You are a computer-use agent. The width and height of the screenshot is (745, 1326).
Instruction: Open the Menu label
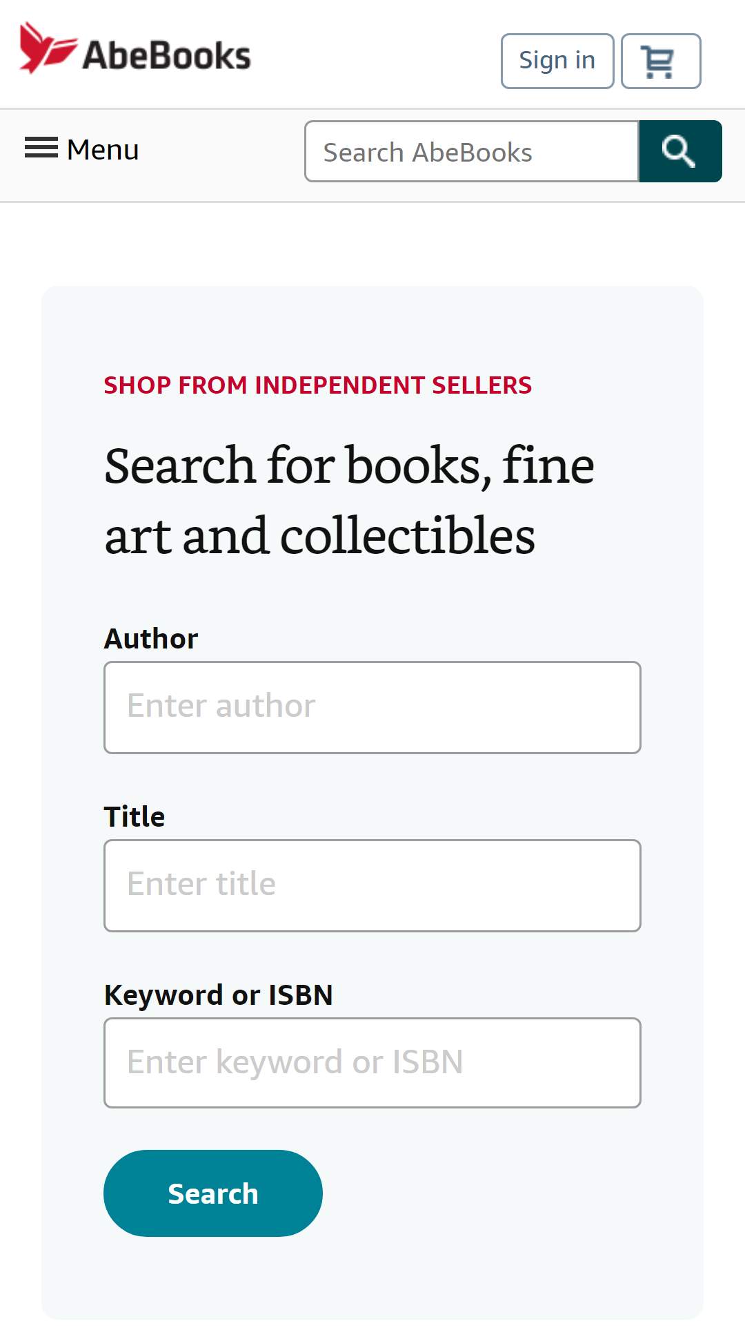(103, 149)
